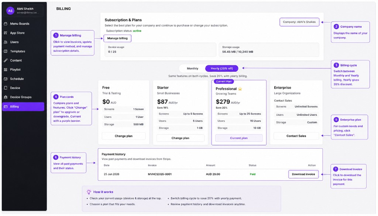Select the Billing menu item
Viewport: 378px width, 216px height.
coord(23,106)
